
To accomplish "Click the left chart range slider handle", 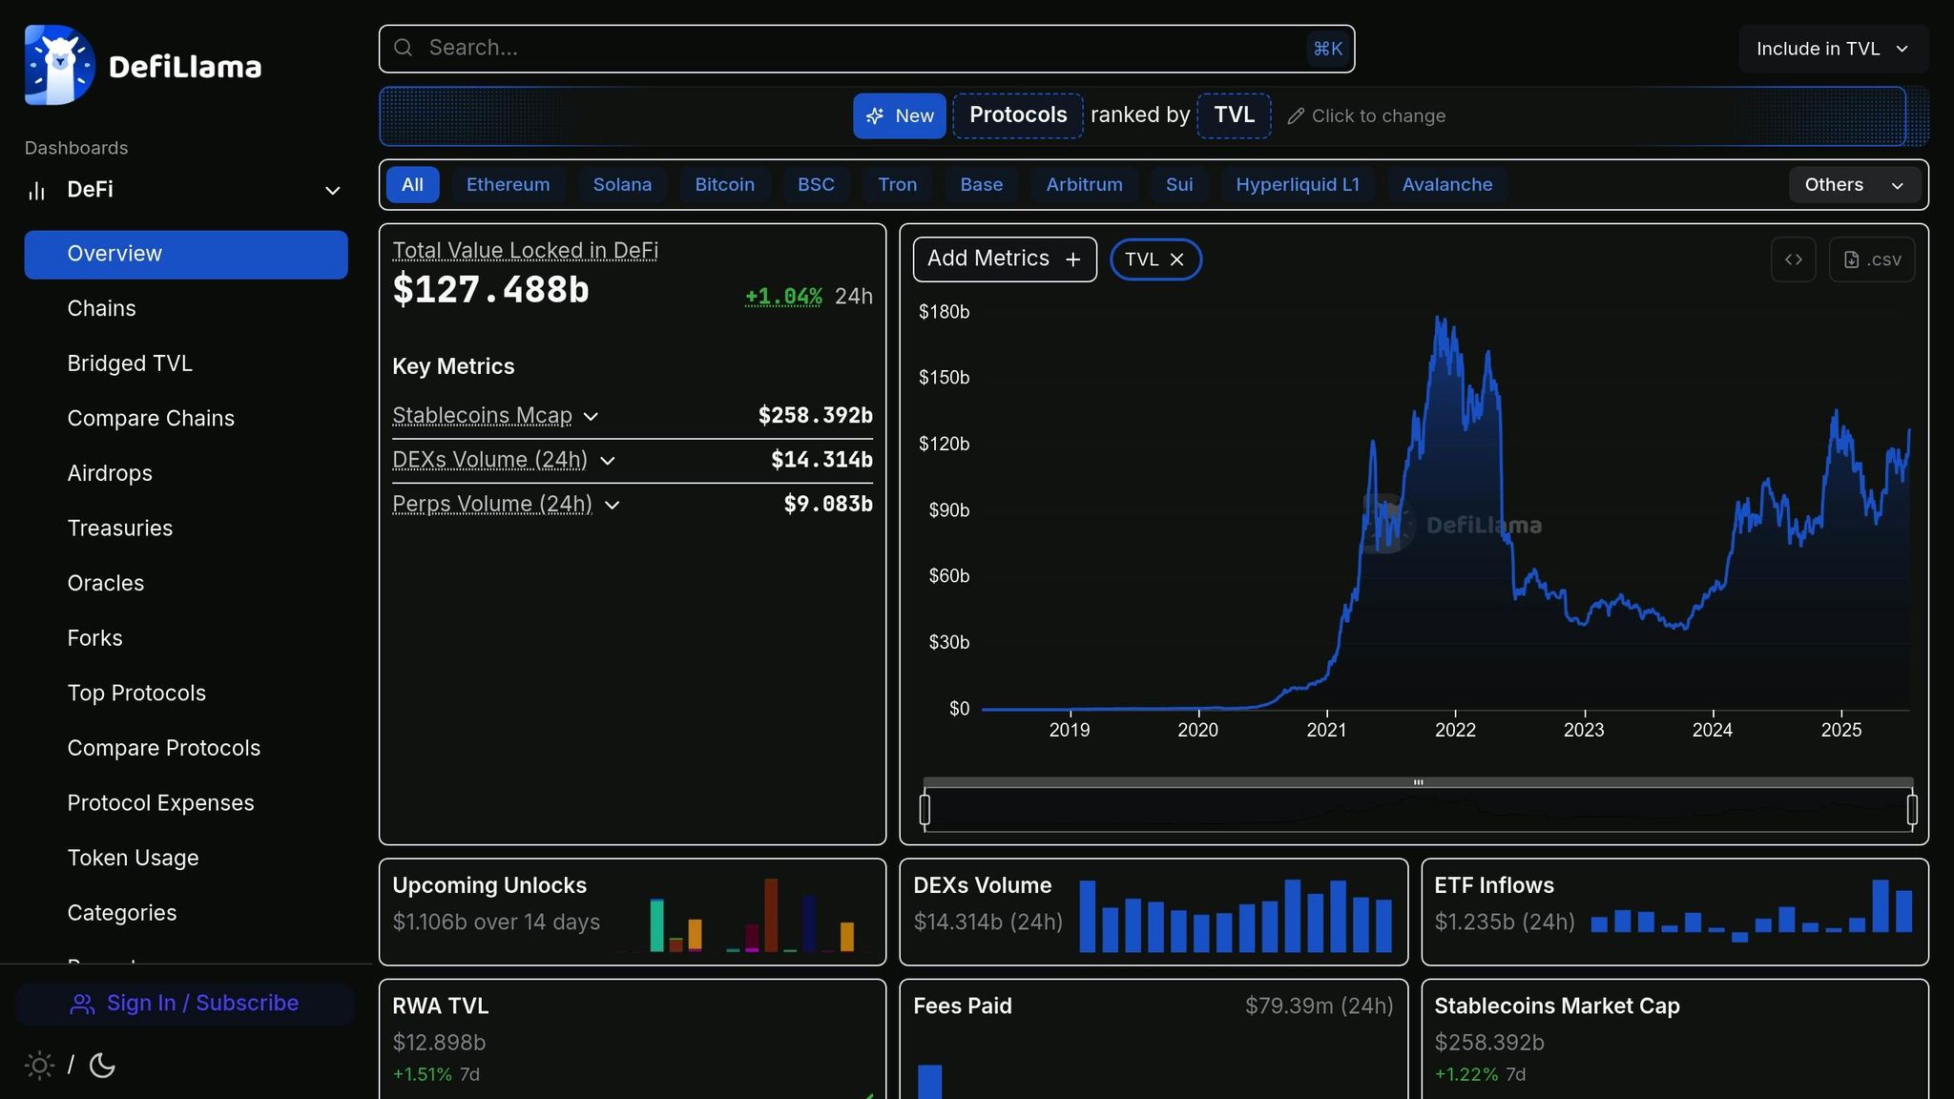I will [x=925, y=810].
